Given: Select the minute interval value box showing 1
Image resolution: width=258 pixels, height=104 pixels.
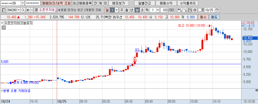Looking at the screenshot, I should [153, 10].
